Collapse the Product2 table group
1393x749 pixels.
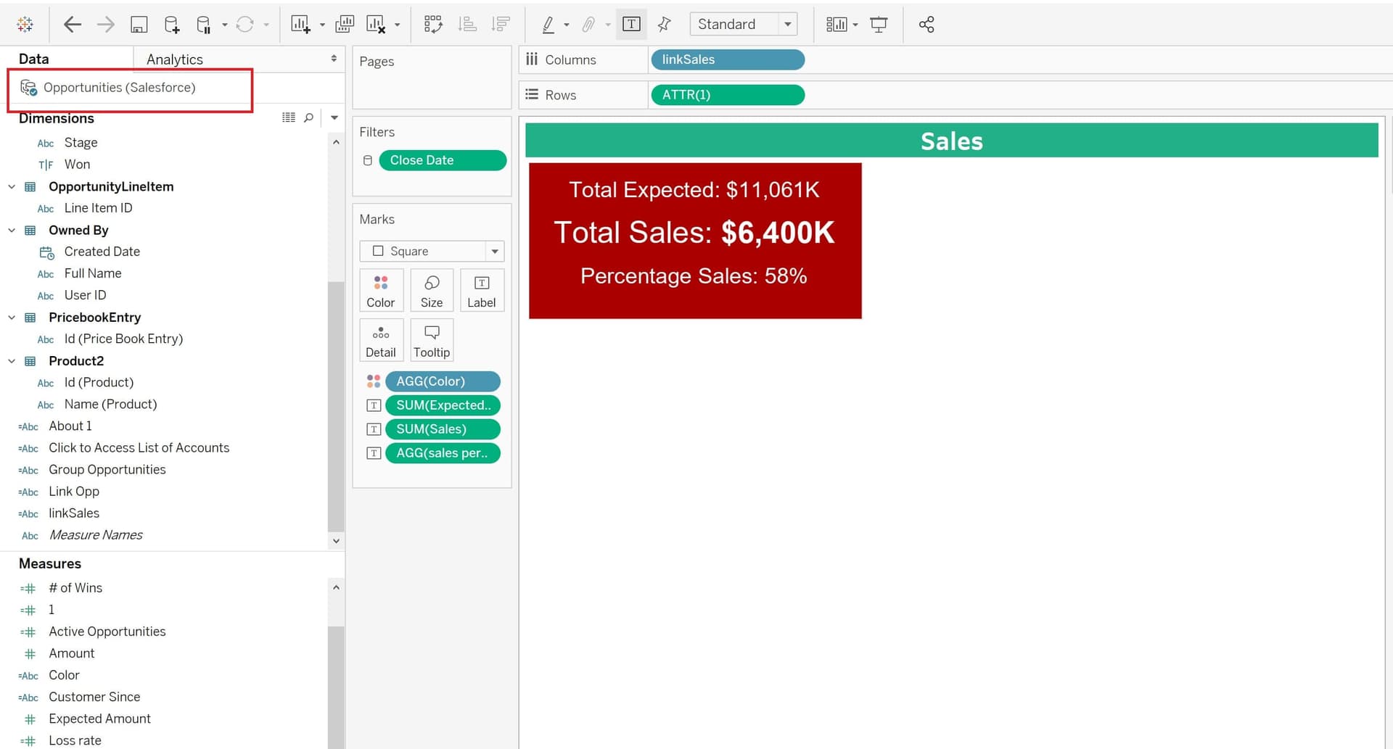pos(12,360)
